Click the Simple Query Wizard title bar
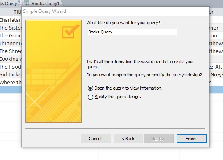 (x=115, y=11)
